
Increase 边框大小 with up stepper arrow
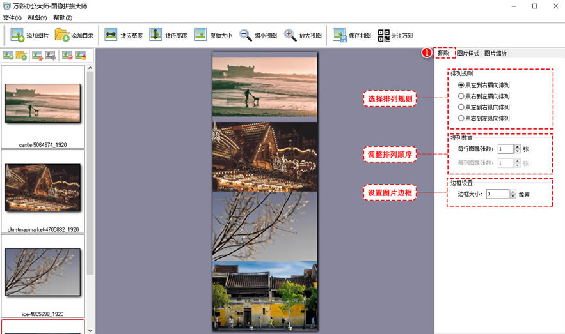(x=513, y=192)
